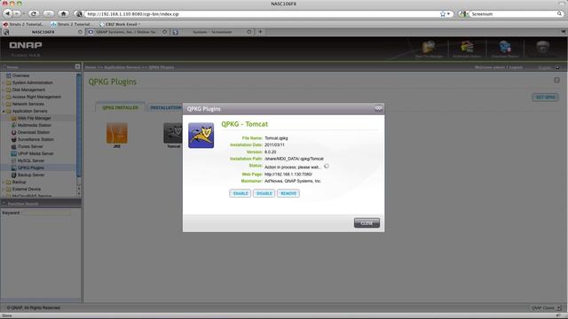Click the Backup Server sidebar icon

[x=14, y=175]
